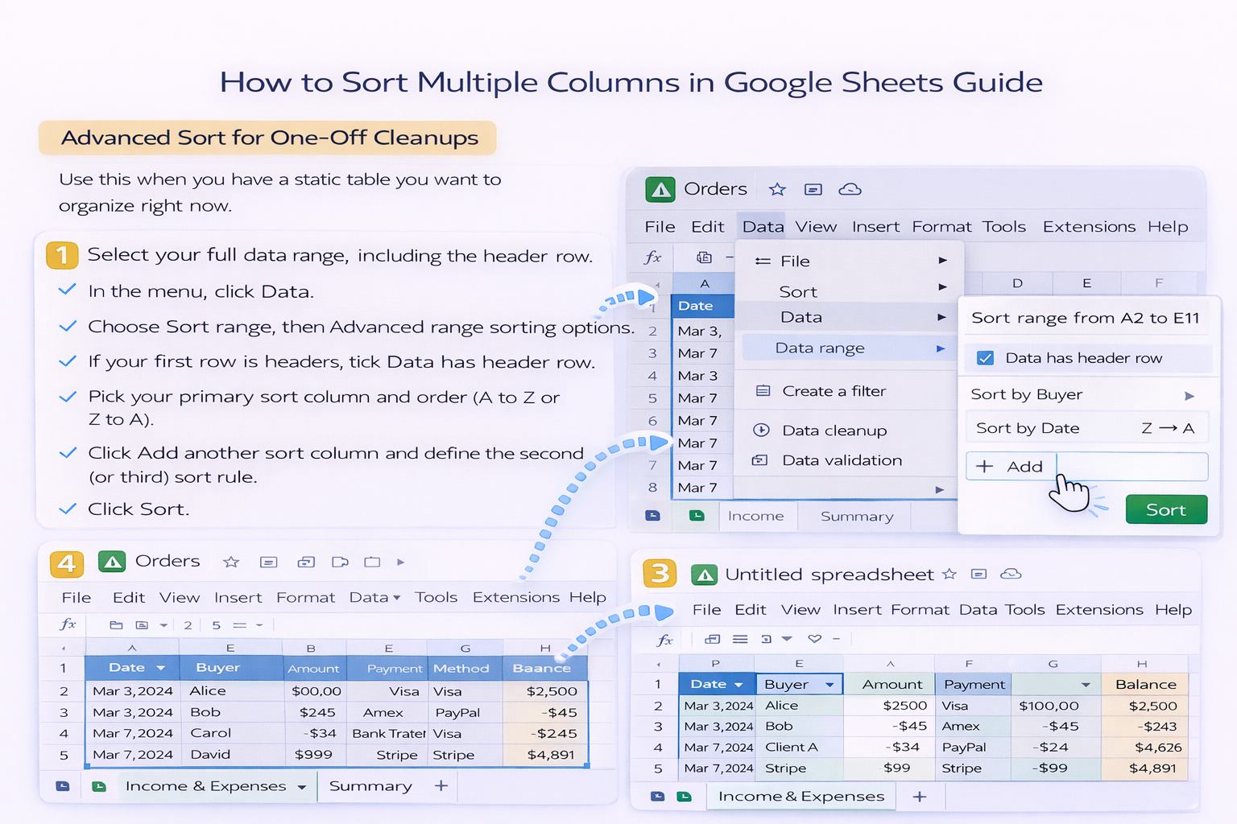Click the comment icon after the star in step 4 Orders
Viewport: 1237px width, 824px height.
click(268, 562)
